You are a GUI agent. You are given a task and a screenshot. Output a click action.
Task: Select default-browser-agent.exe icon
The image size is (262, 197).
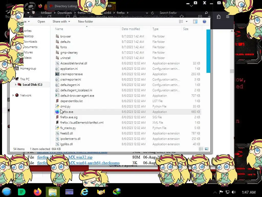pyautogui.click(x=57, y=95)
